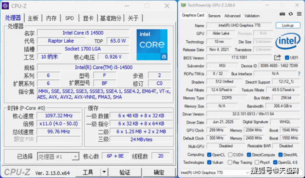Click the 验证 button
This screenshot has width=305, height=178.
[x=125, y=172]
